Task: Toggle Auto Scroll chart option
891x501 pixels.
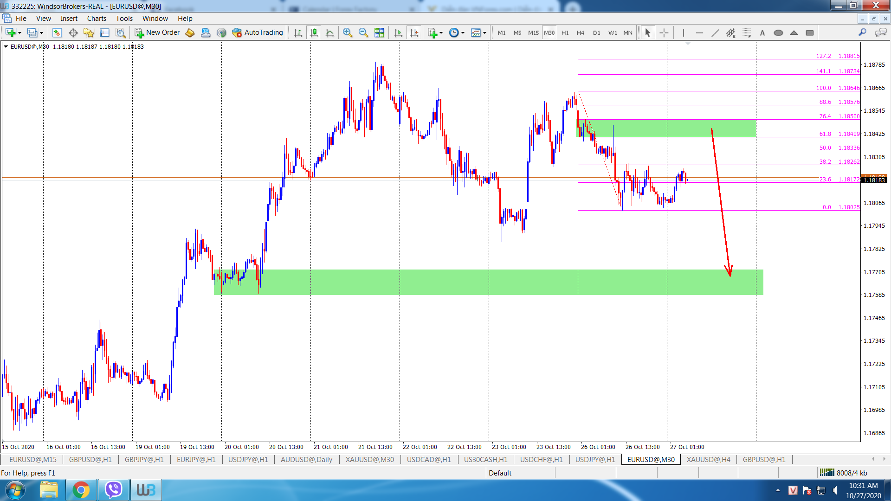Action: [x=398, y=32]
